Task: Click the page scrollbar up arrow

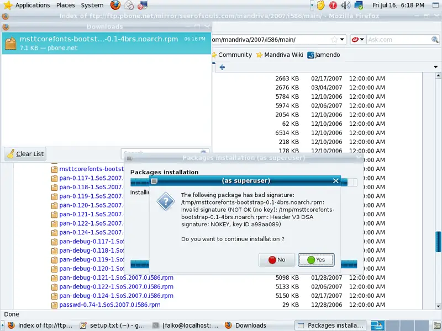Action: 438,76
